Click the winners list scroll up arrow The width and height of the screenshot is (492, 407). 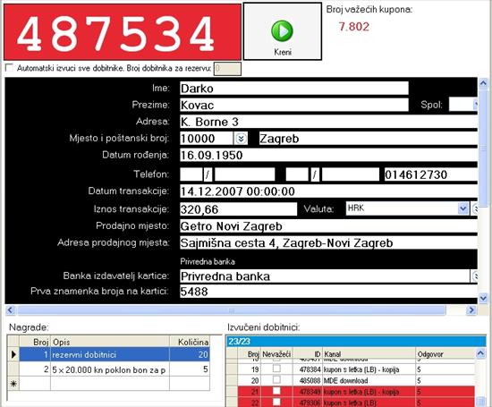(480, 353)
